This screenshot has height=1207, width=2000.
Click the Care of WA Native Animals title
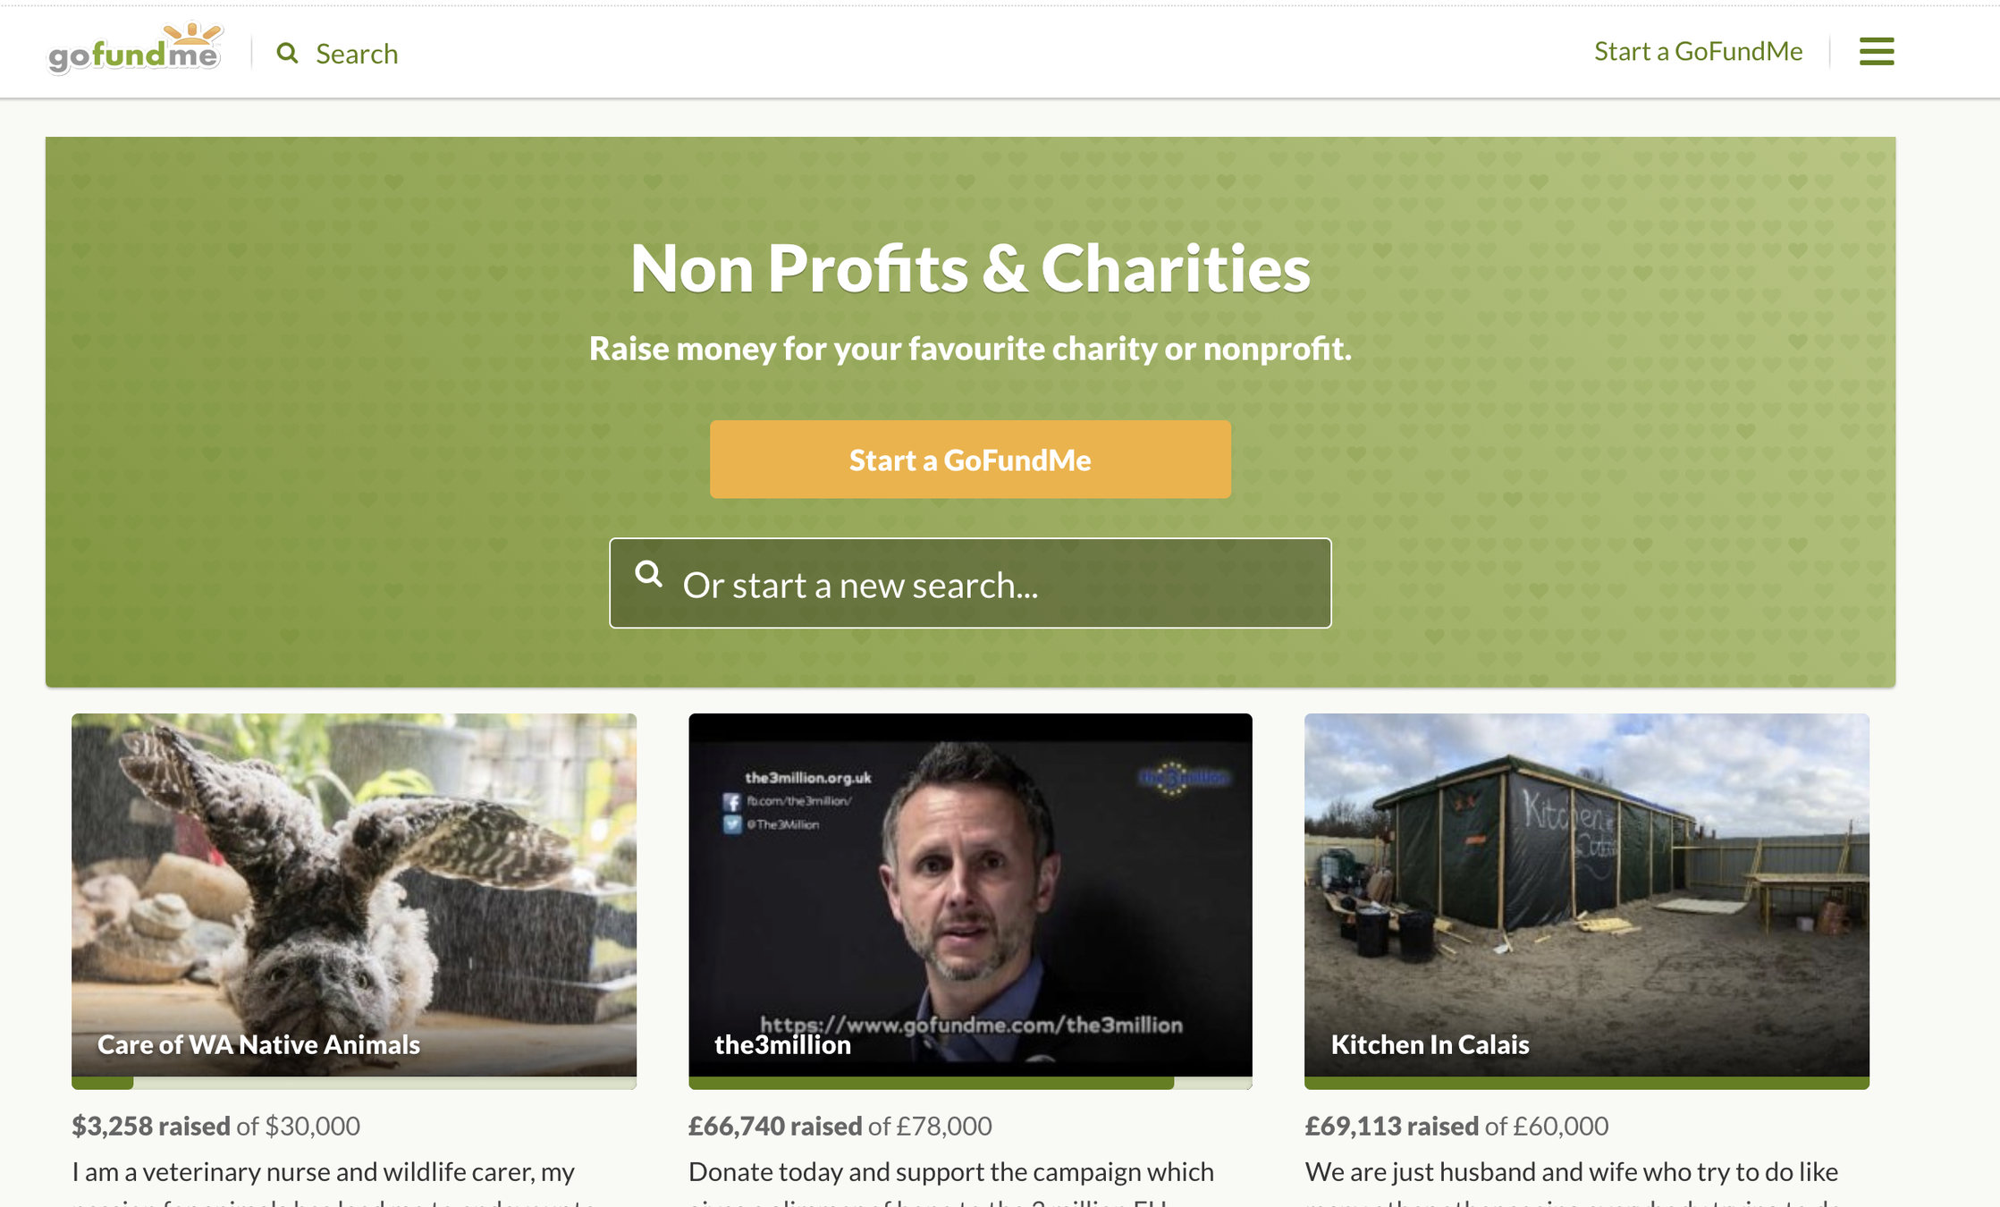(x=258, y=1044)
